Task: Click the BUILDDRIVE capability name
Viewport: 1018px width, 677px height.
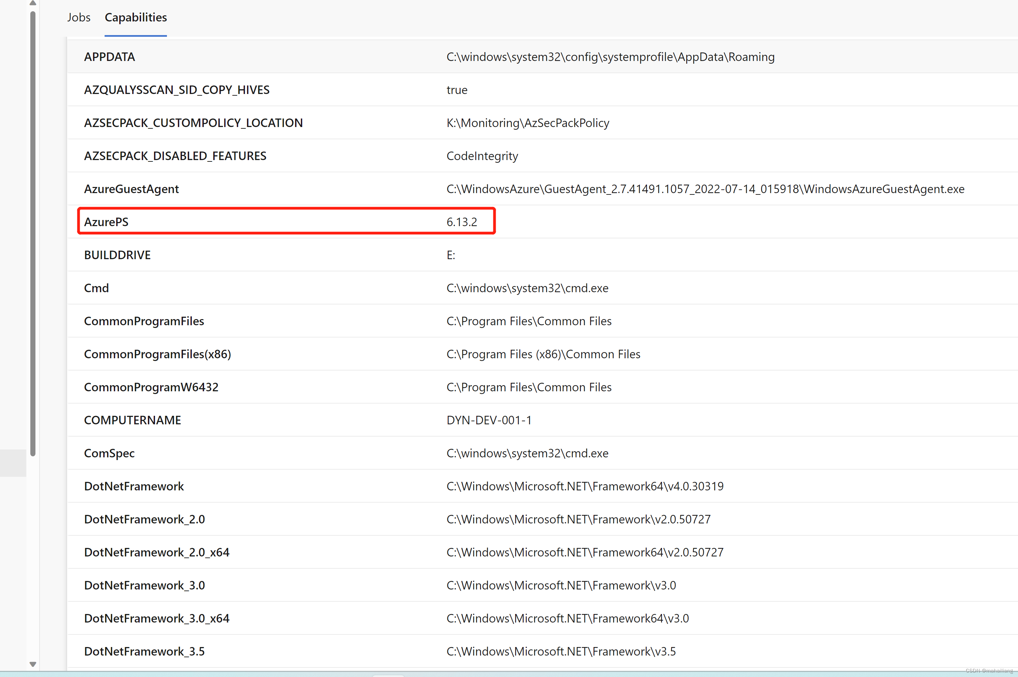Action: point(117,255)
